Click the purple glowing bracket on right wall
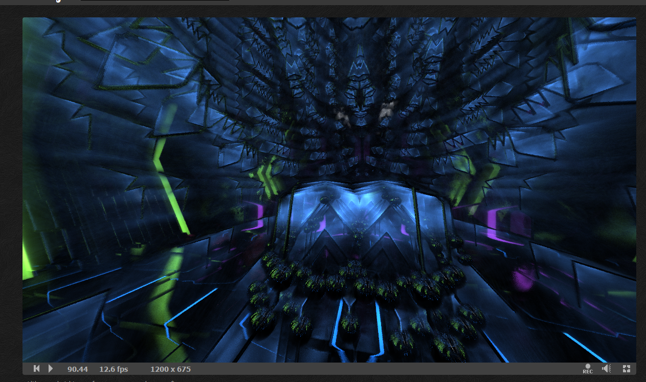The width and height of the screenshot is (646, 382). [495, 225]
